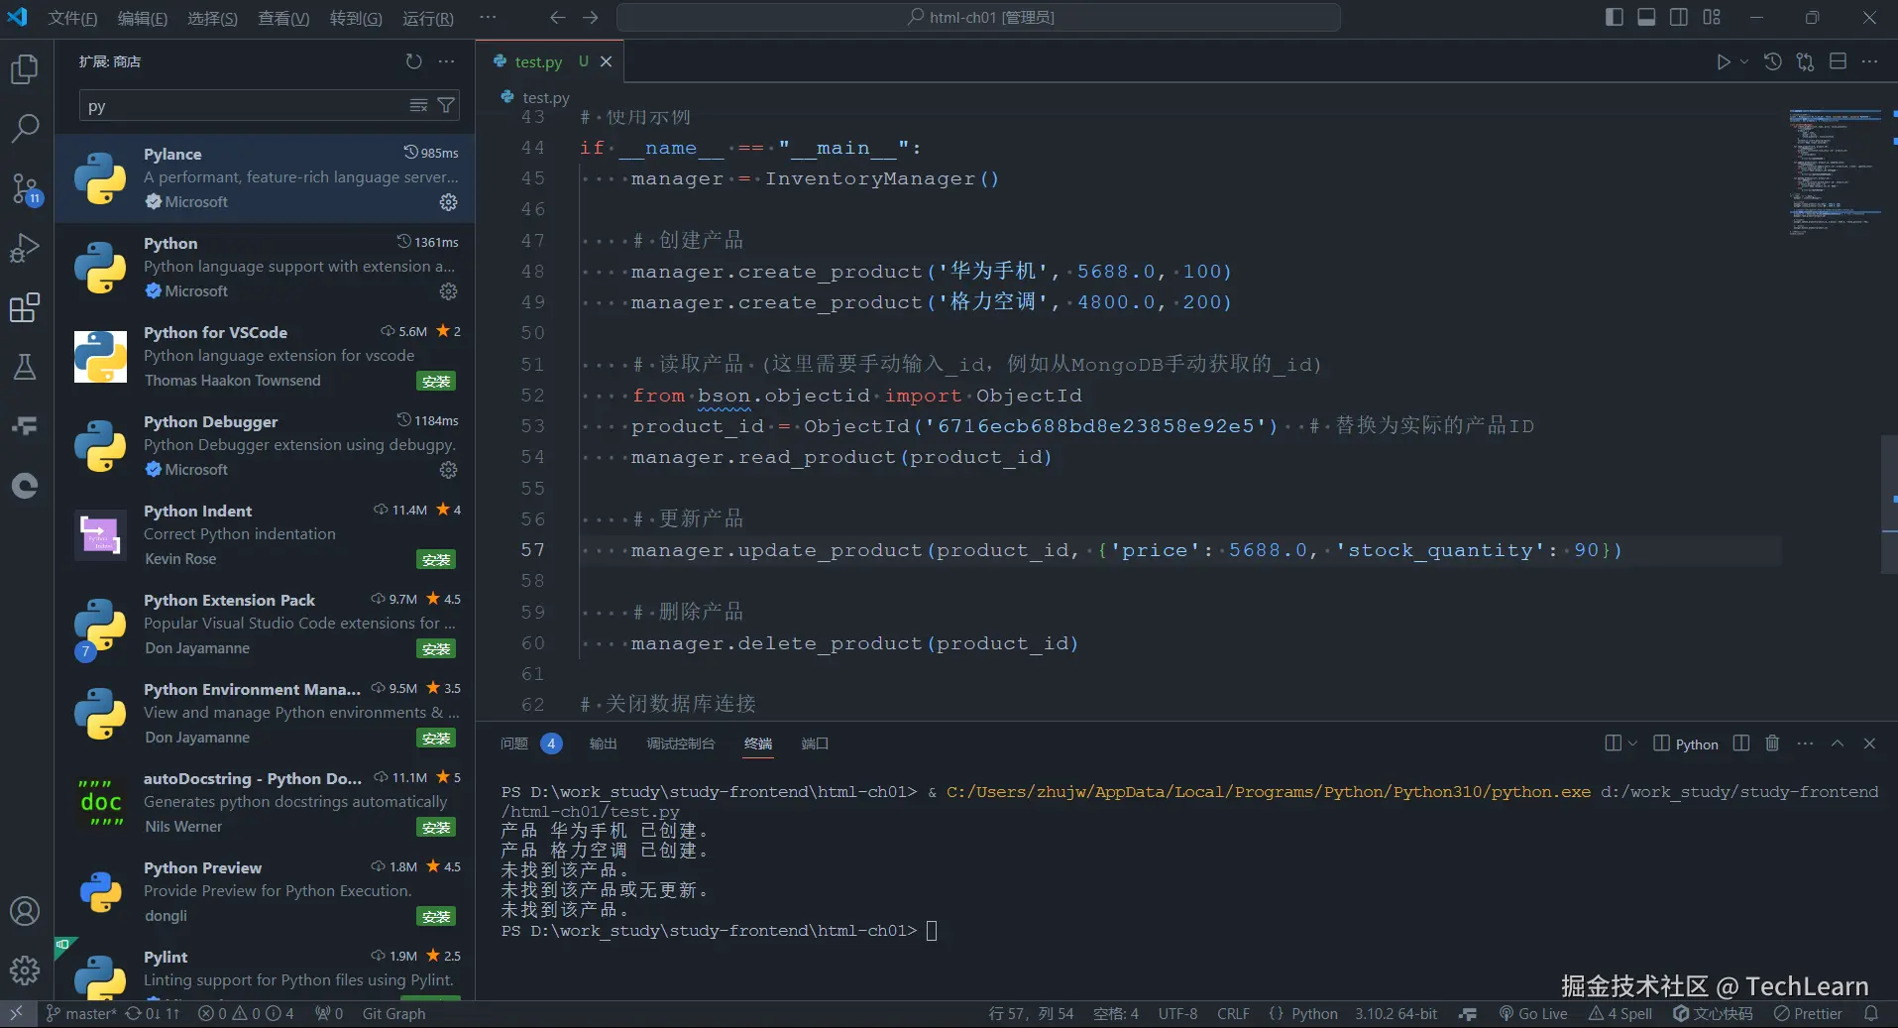
Task: Open the 编辑(E) menu
Action: [143, 18]
